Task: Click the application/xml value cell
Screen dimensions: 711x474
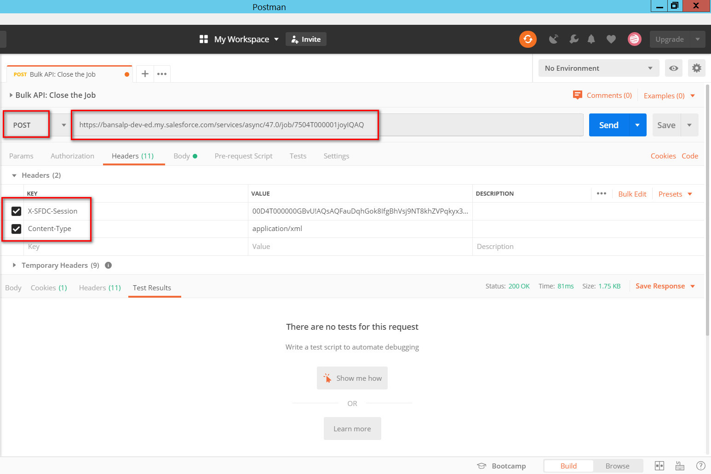Action: (360, 229)
